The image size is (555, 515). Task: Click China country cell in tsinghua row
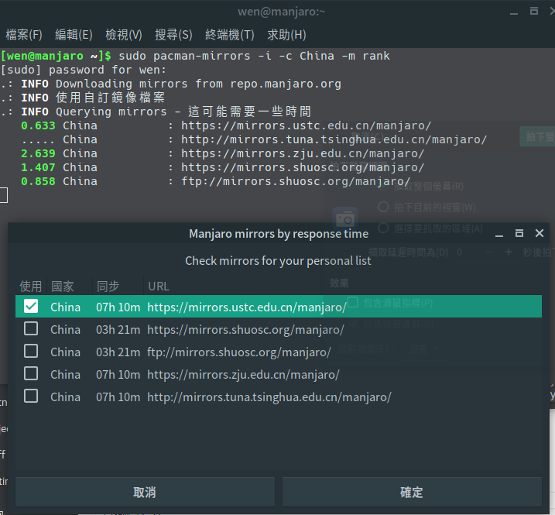point(66,397)
